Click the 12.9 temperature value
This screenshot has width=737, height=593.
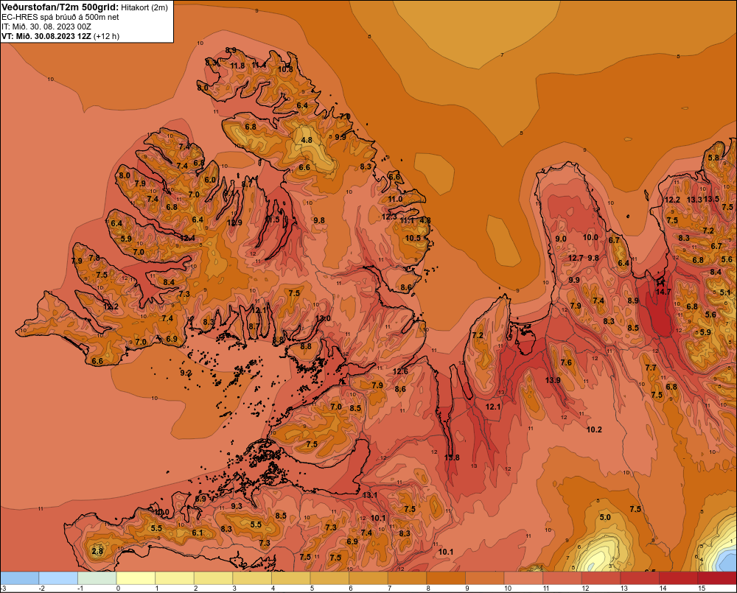234,222
